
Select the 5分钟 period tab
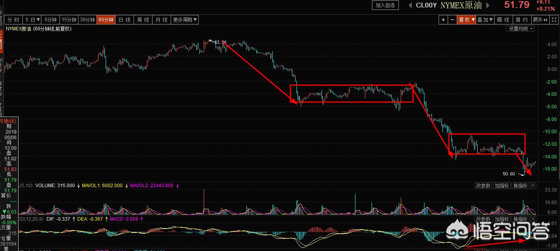pyautogui.click(x=50, y=20)
